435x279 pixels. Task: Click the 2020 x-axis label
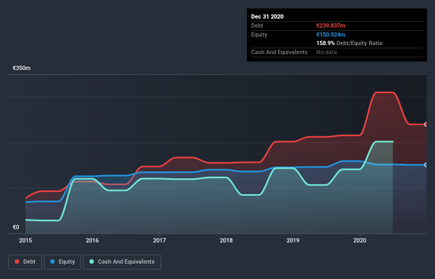pyautogui.click(x=360, y=240)
